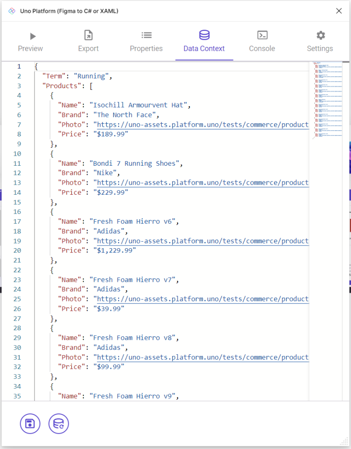The height and width of the screenshot is (449, 351).
Task: Click the Settings gear icon
Action: coord(320,36)
